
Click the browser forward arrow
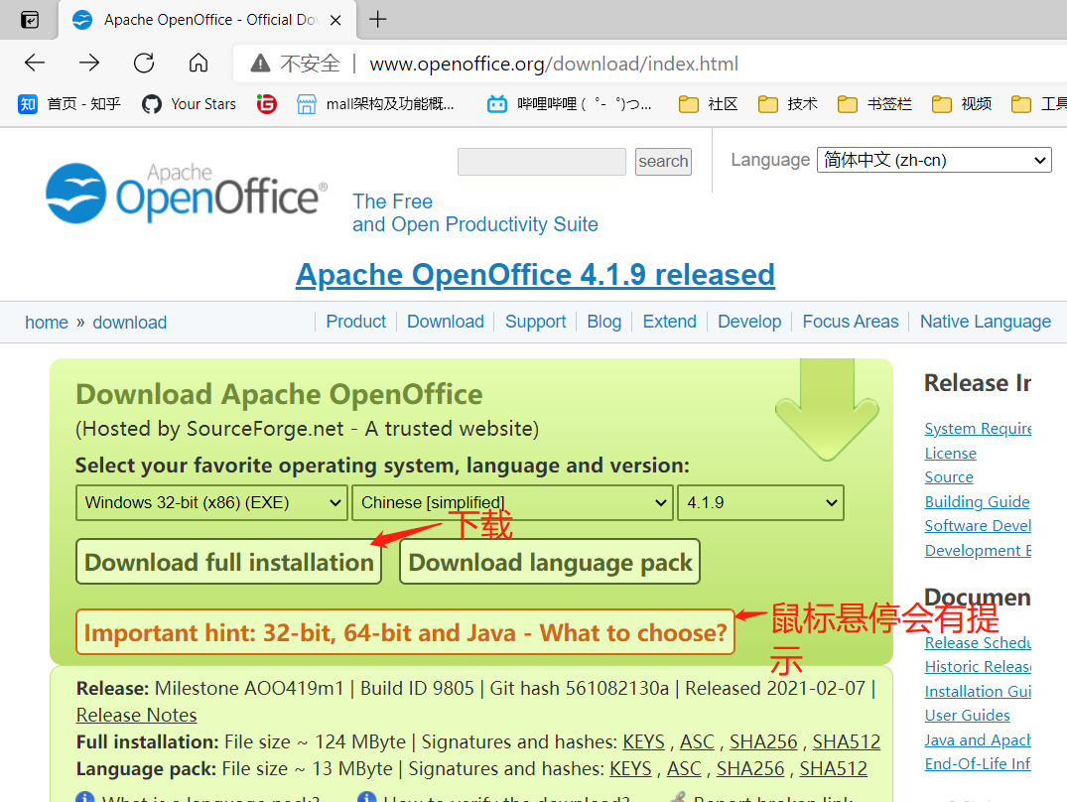coord(89,64)
